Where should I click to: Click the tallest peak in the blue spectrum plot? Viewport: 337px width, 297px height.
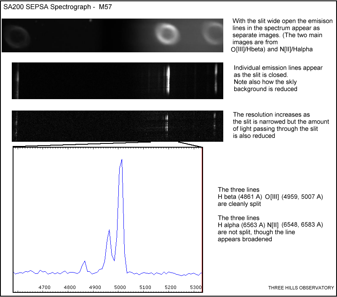(122, 160)
